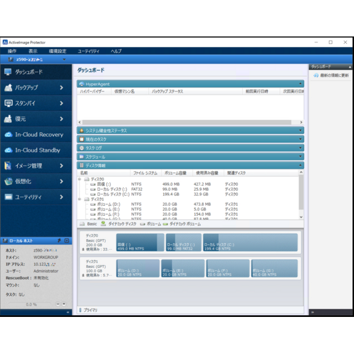Image resolution: width=354 pixels, height=354 pixels.
Task: Click the host computer icon next to z590
Action: 11,59
